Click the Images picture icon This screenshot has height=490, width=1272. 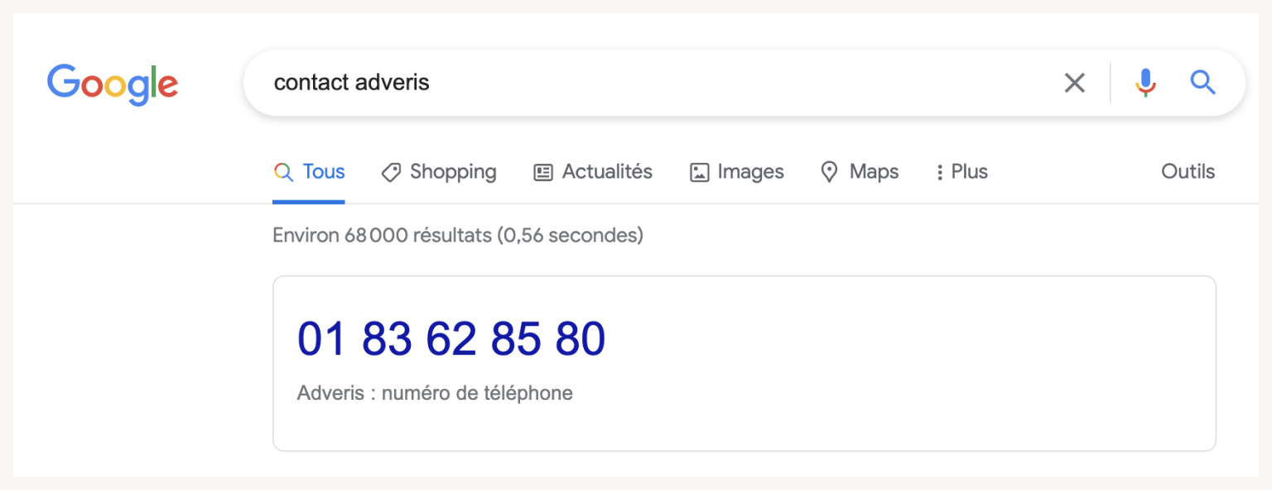[x=700, y=172]
